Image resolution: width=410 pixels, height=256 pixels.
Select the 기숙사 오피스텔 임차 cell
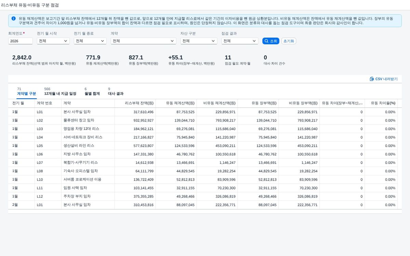[x=88, y=171]
